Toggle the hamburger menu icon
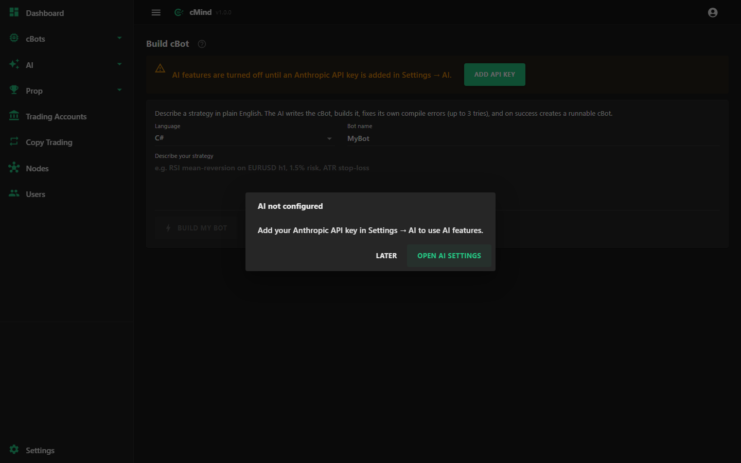741x463 pixels. coord(156,12)
